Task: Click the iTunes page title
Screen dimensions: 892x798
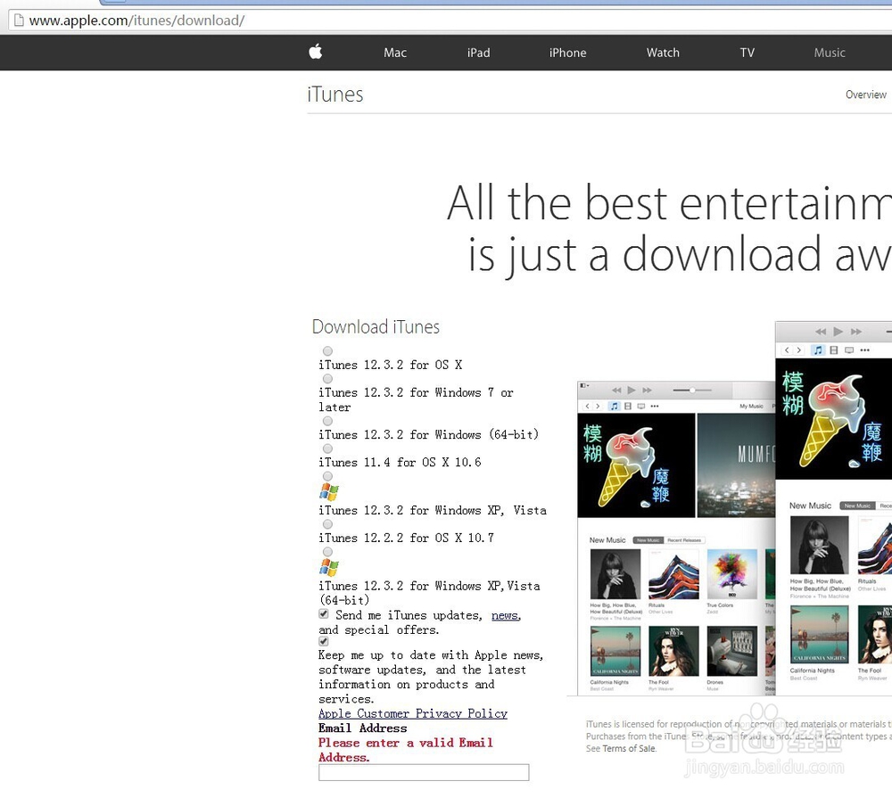Action: click(335, 95)
